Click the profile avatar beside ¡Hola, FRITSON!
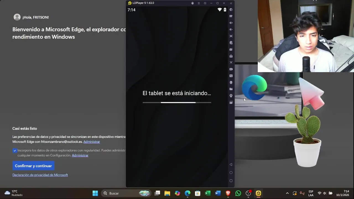 [x=17, y=17]
